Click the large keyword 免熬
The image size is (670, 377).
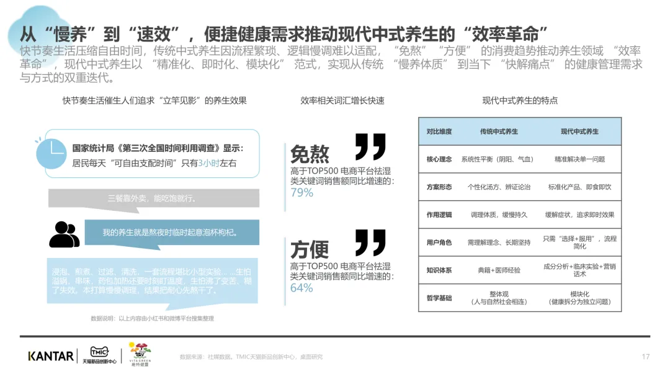[x=310, y=154]
